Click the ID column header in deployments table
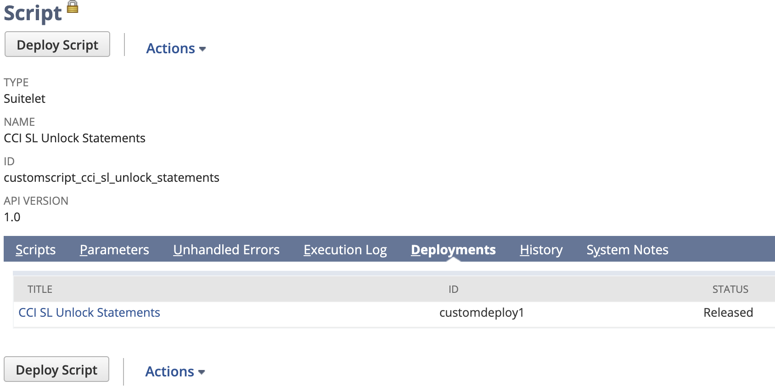775x392 pixels. tap(453, 289)
